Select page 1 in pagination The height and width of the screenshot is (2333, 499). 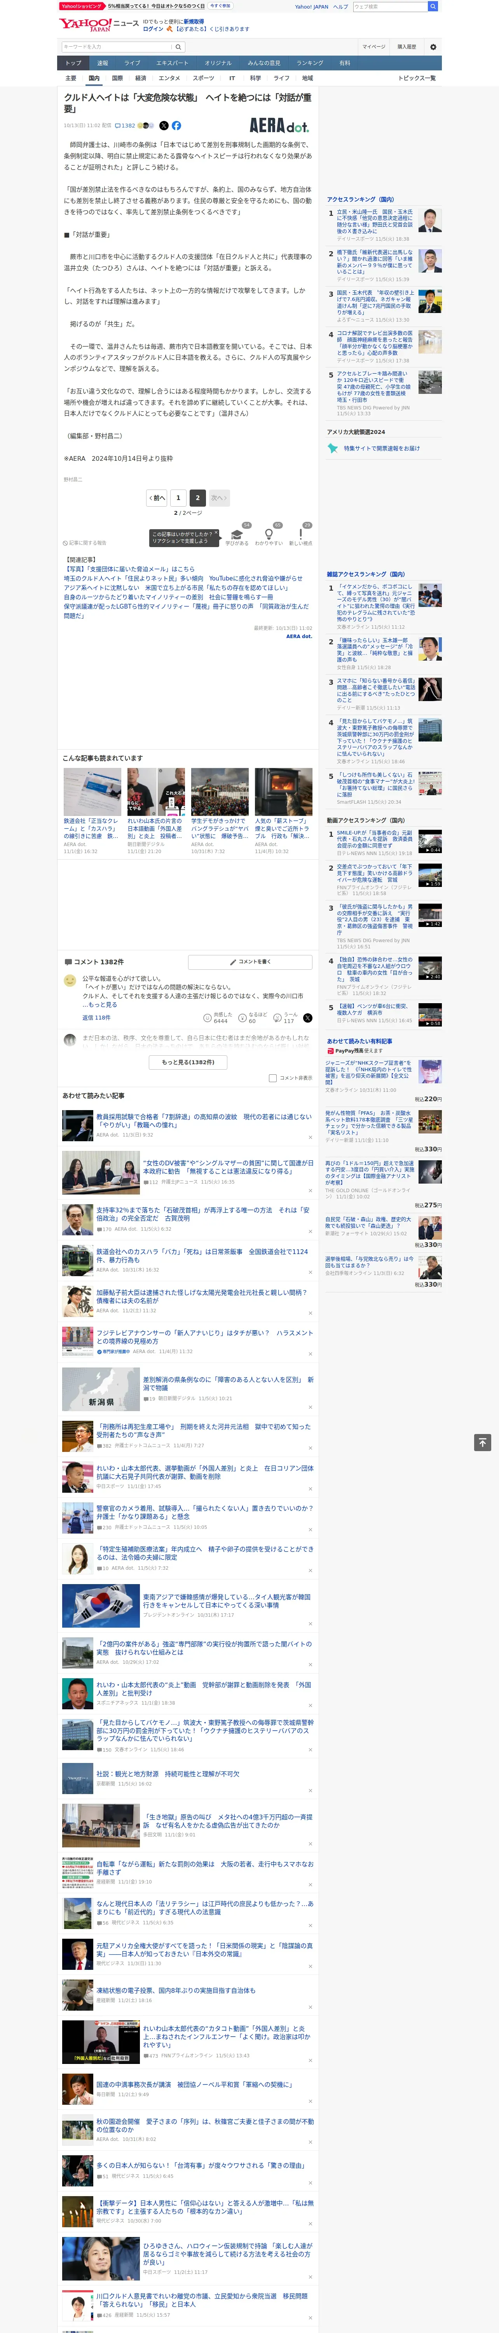(x=178, y=498)
